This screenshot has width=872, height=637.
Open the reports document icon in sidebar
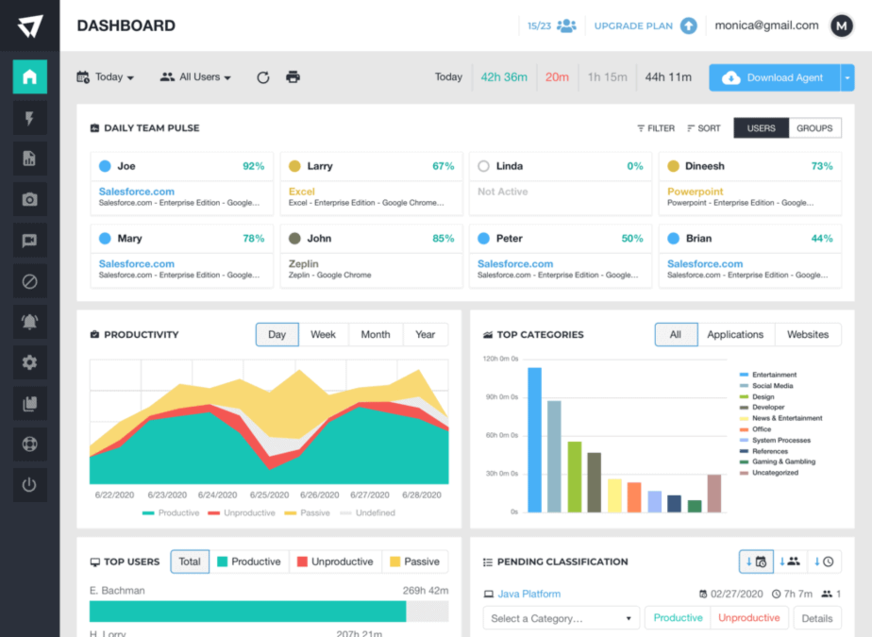click(x=30, y=158)
